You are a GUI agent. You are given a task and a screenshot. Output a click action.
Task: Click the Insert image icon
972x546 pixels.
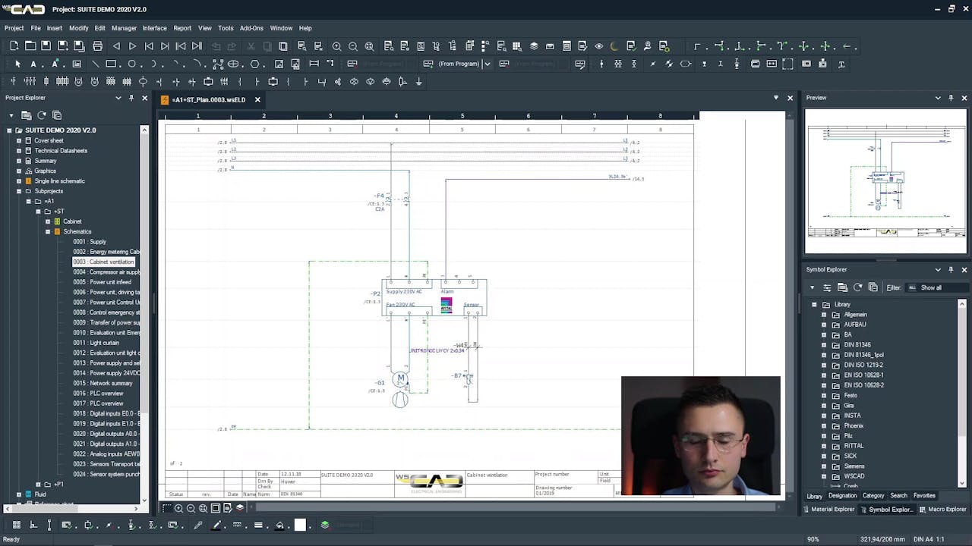pos(279,64)
